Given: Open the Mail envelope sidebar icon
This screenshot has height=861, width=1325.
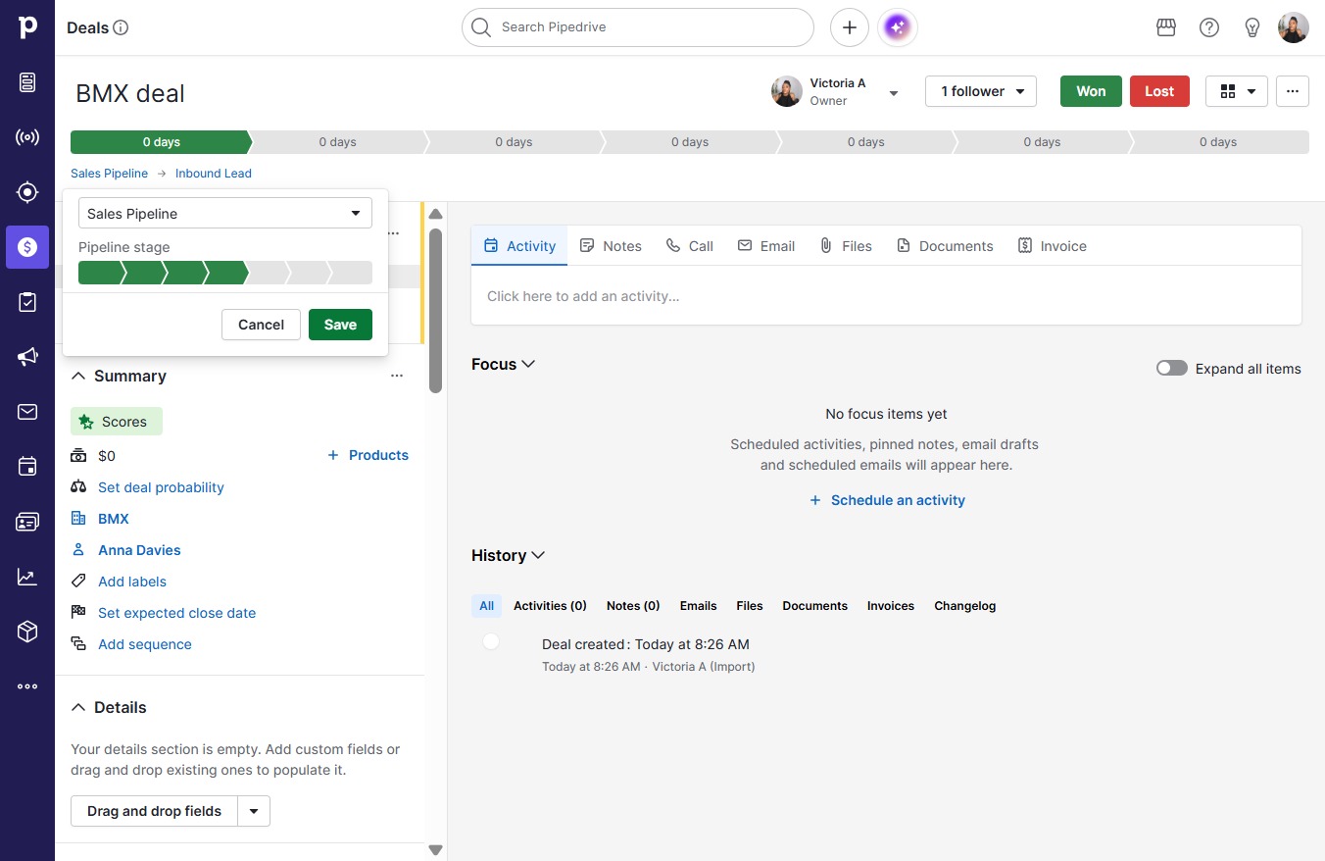Looking at the screenshot, I should 27,412.
